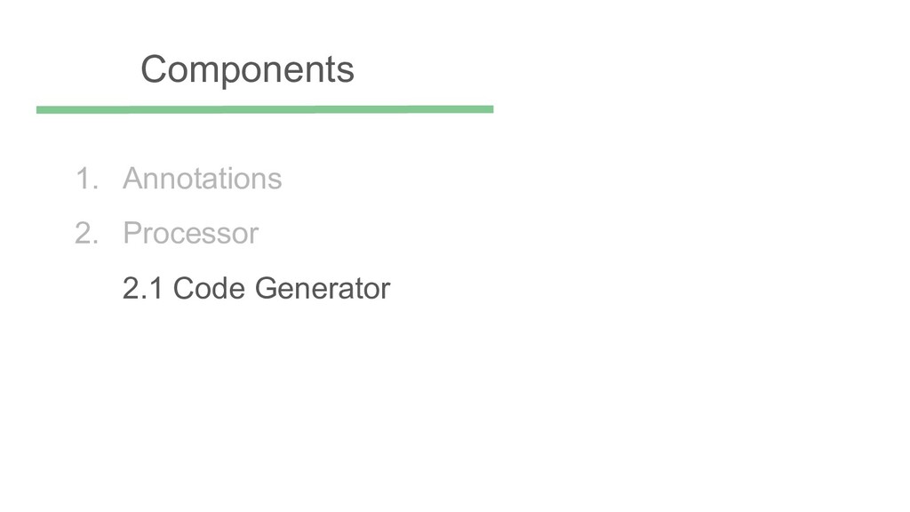Viewport: 910px width, 512px height.
Task: Click the list number 1.
Action: (84, 179)
